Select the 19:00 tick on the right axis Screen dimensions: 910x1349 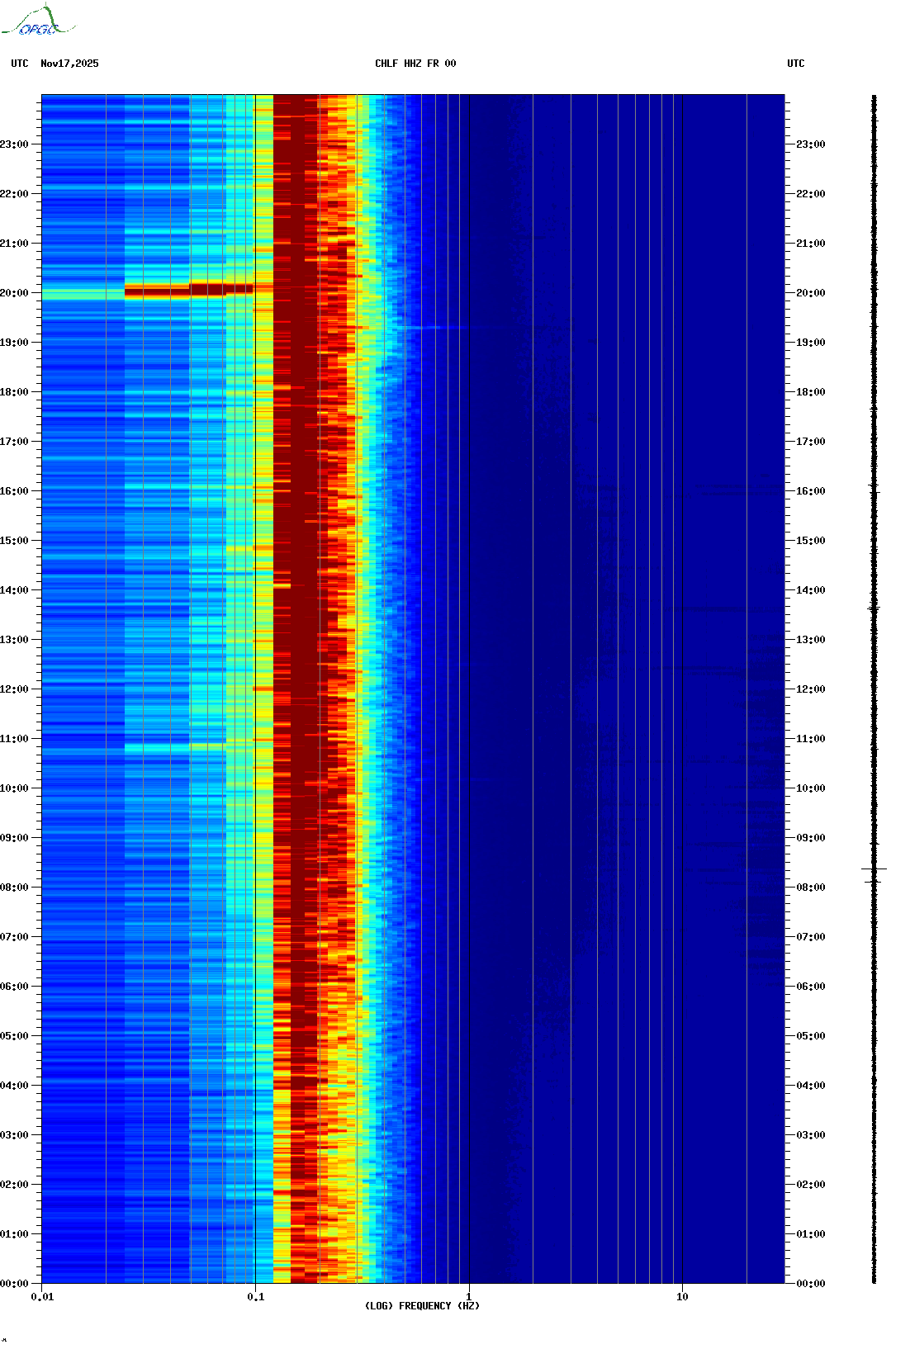(810, 343)
